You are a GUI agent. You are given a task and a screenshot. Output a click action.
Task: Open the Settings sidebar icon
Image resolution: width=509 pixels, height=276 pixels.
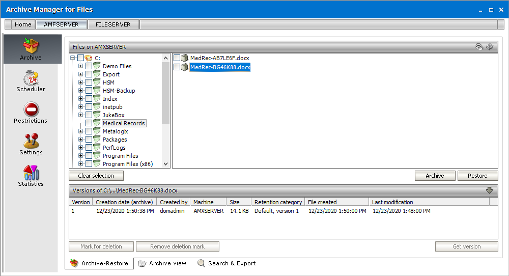31,144
